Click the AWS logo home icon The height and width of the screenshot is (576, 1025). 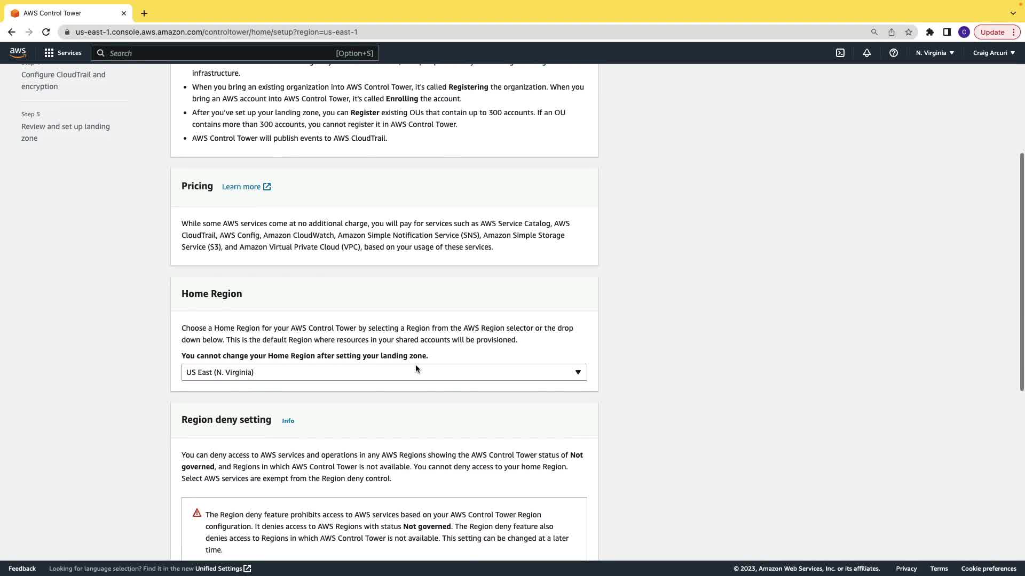(18, 53)
